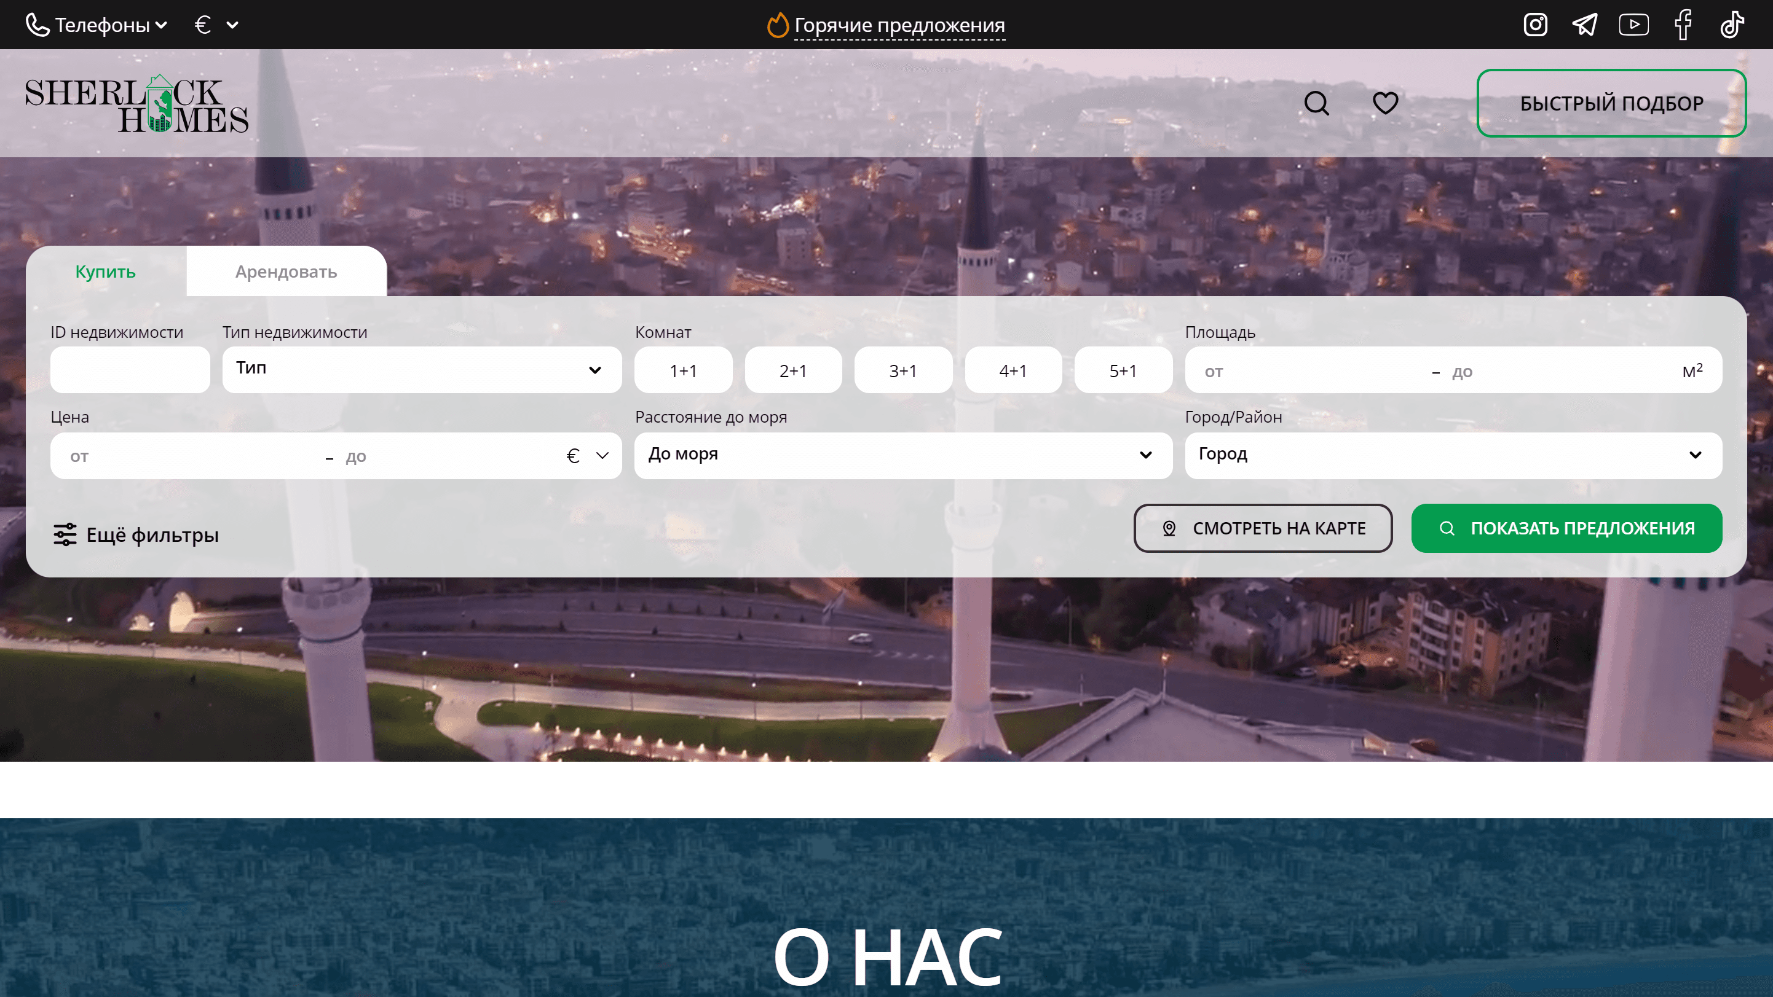The height and width of the screenshot is (997, 1773).
Task: Click Показать предложения button
Action: [1566, 528]
